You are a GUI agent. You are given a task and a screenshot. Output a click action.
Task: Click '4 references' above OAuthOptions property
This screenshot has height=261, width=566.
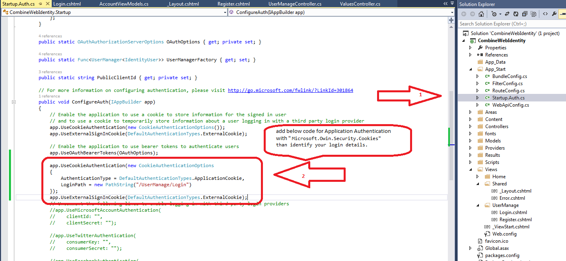[50, 36]
